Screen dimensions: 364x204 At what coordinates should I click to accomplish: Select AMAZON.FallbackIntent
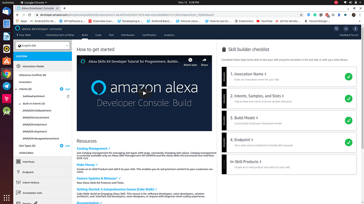(37, 111)
